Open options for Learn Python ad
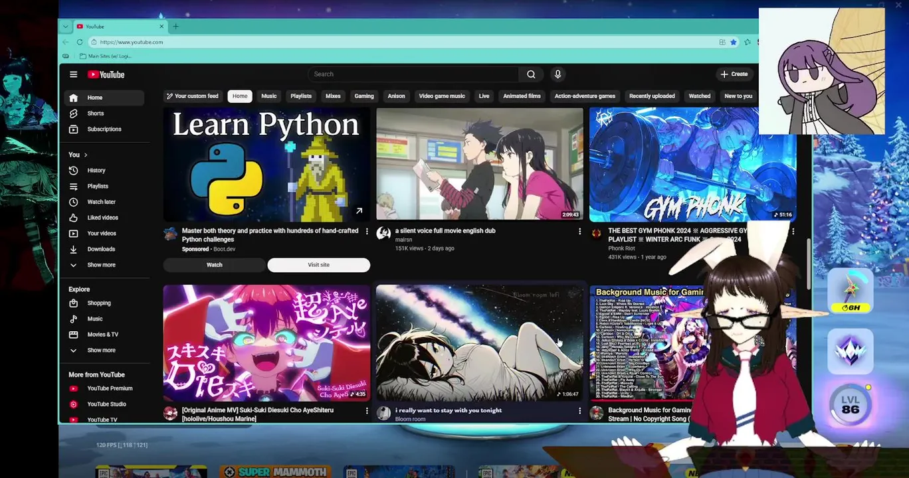 [367, 231]
